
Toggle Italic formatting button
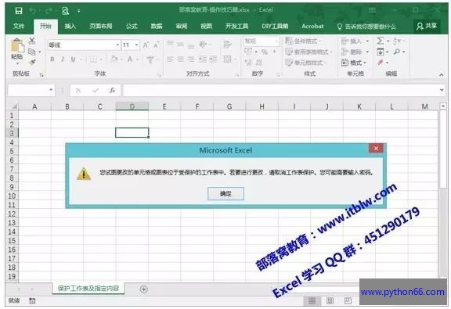click(63, 59)
